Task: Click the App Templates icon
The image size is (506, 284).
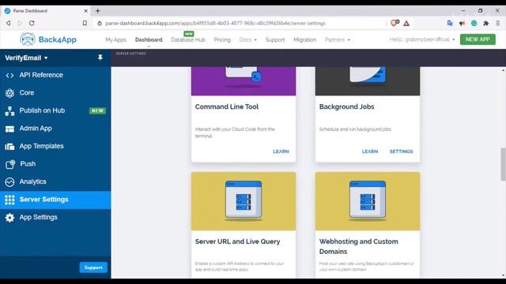Action: 9,147
